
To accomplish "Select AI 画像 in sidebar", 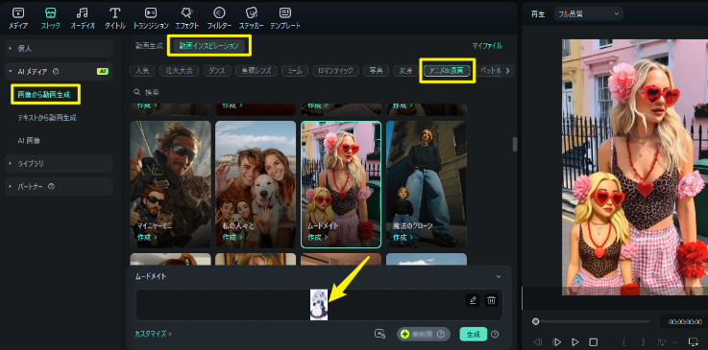I will pos(29,141).
